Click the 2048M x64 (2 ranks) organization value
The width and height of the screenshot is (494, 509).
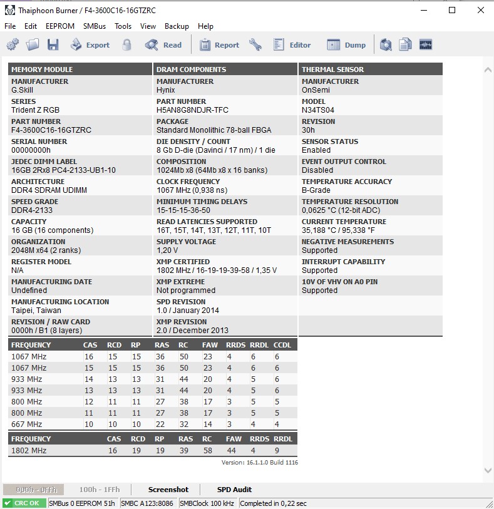[46, 250]
